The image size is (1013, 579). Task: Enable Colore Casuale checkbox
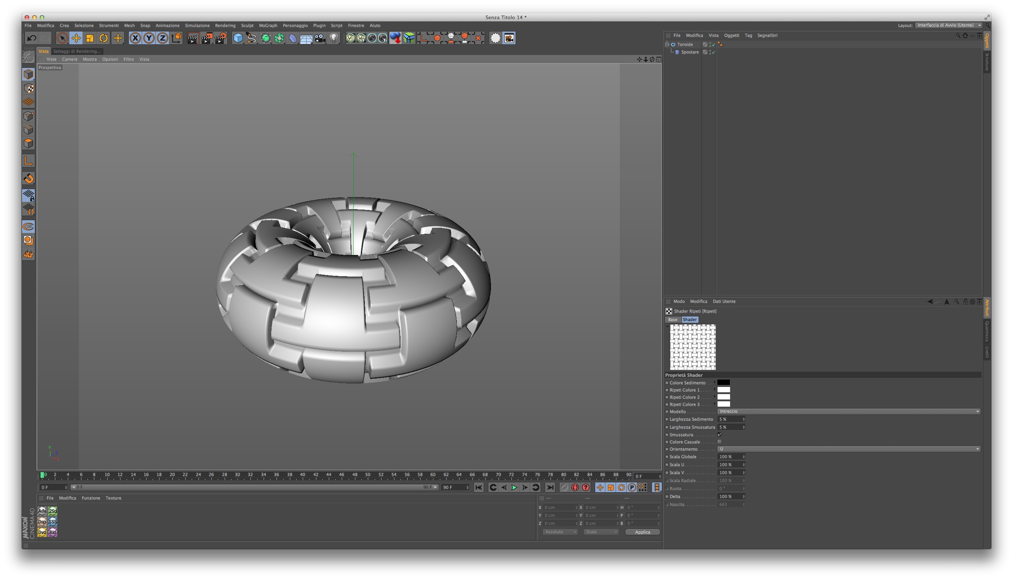pos(720,442)
